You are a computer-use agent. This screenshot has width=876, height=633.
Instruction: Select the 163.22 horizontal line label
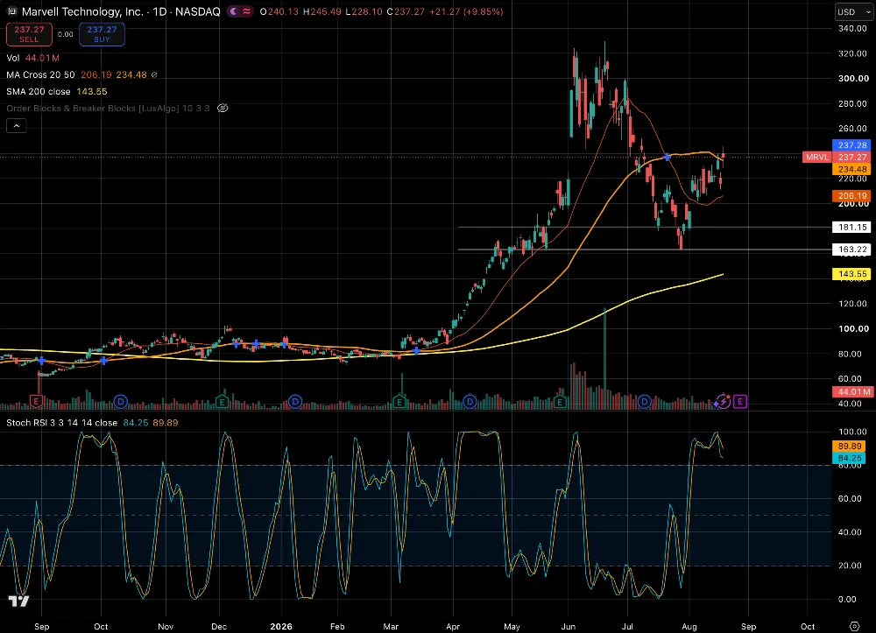(x=852, y=250)
